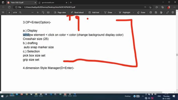Click the fit to width icon

pyautogui.click(x=48, y=12)
